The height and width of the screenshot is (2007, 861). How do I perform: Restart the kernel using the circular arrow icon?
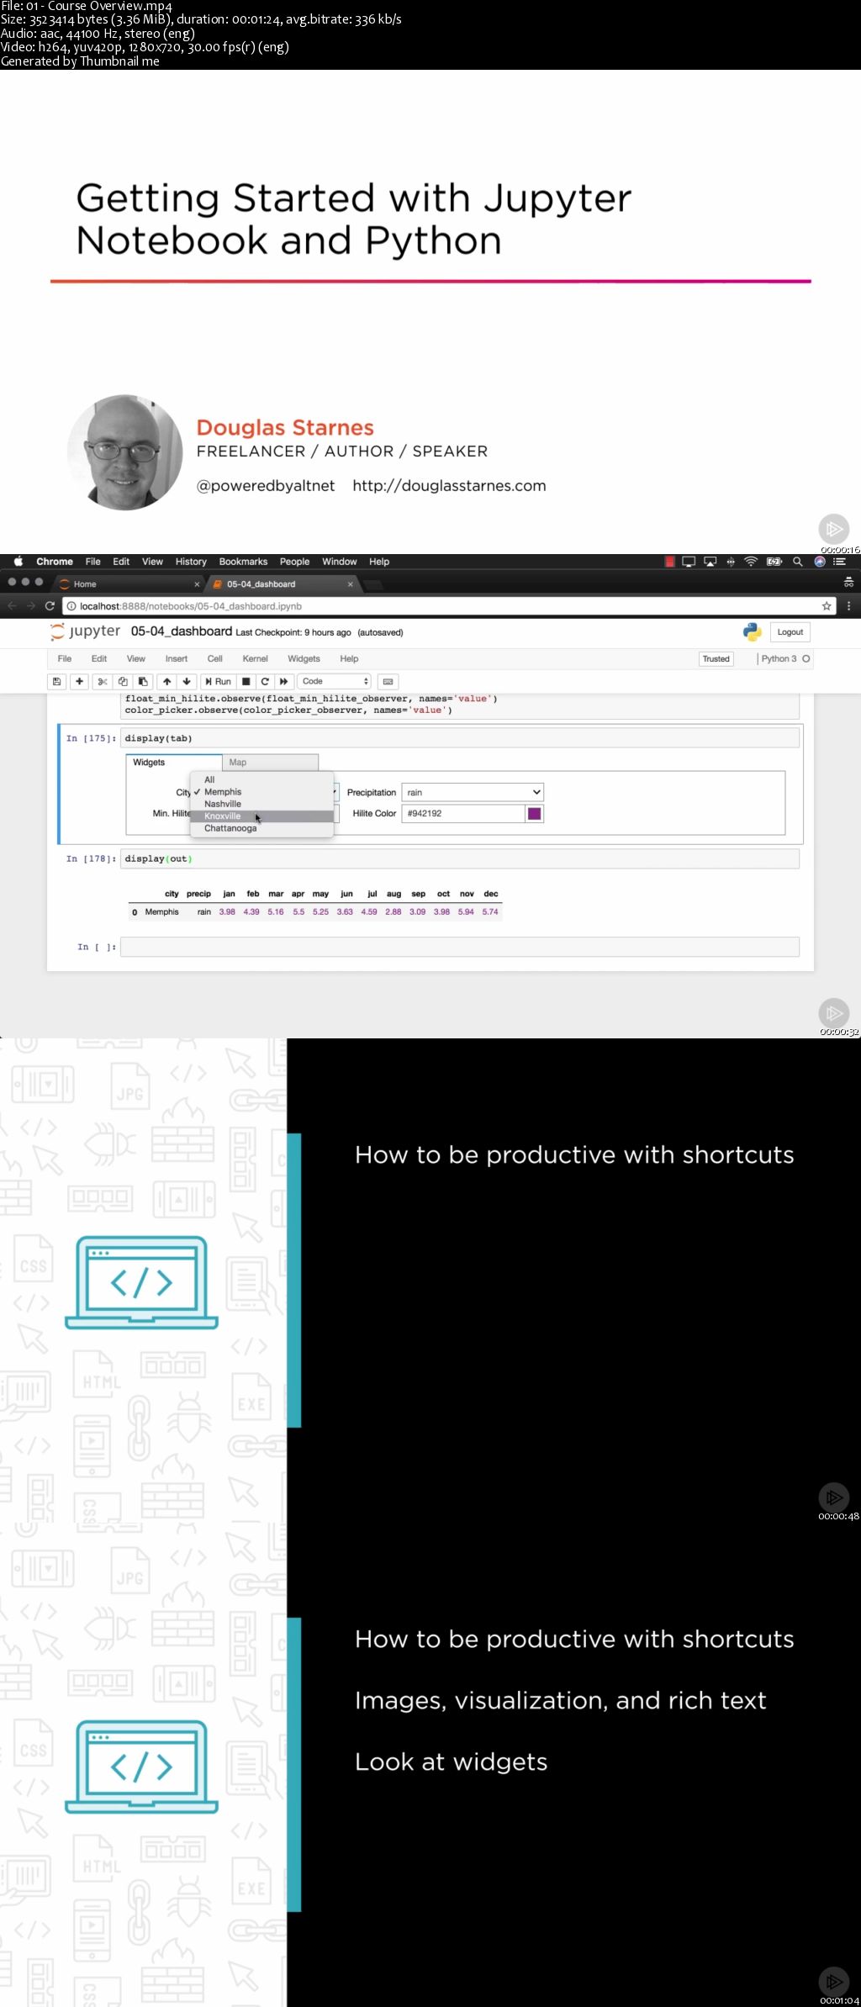coord(265,681)
